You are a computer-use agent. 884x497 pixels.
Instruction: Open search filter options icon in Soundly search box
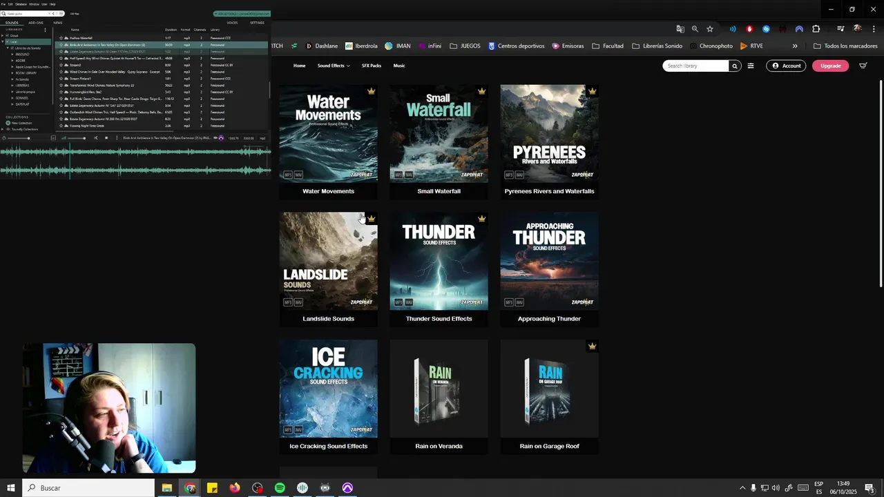coord(61,13)
